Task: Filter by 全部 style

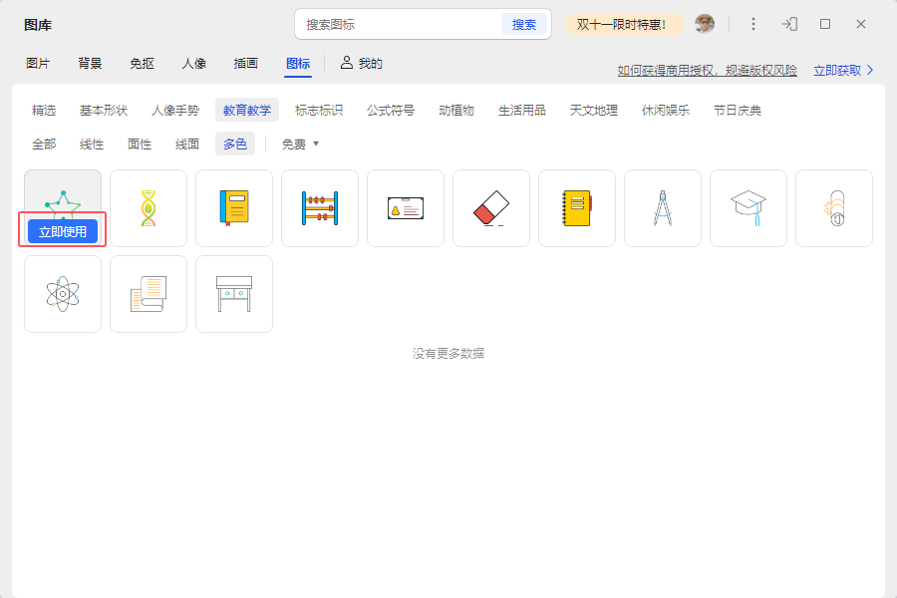Action: [44, 145]
